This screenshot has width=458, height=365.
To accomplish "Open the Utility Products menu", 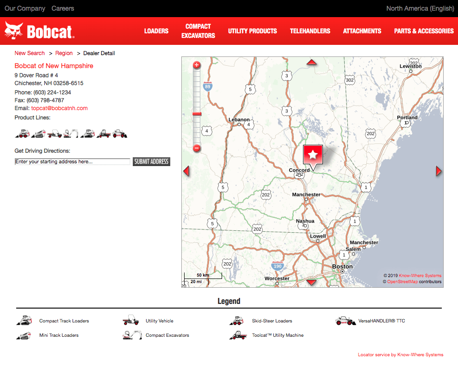I will coord(253,31).
